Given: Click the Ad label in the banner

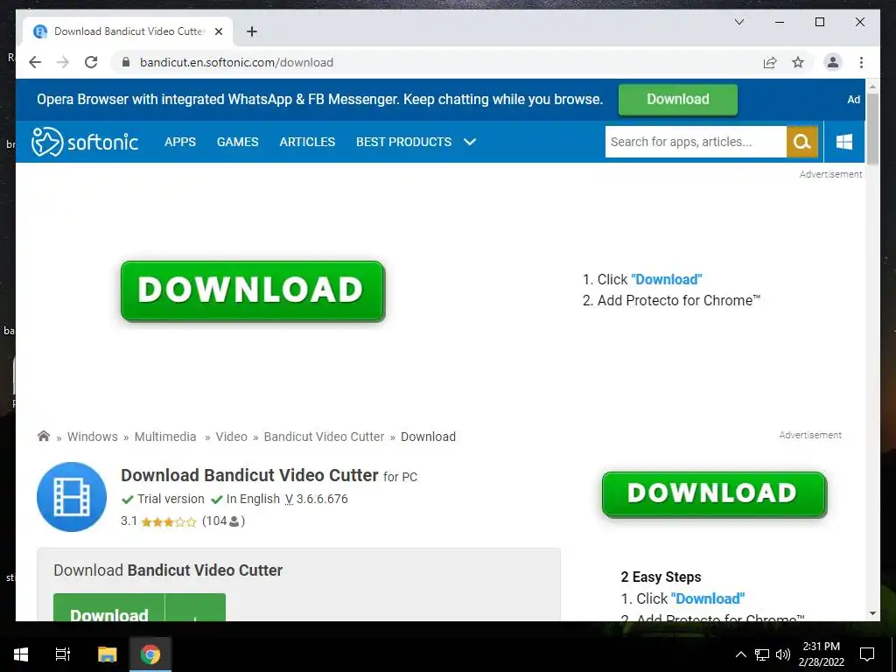Looking at the screenshot, I should tap(854, 100).
